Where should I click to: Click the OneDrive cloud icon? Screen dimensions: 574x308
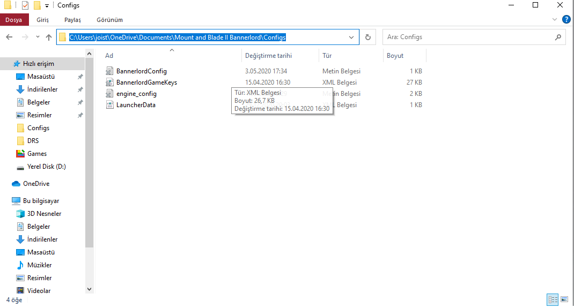tap(16, 183)
